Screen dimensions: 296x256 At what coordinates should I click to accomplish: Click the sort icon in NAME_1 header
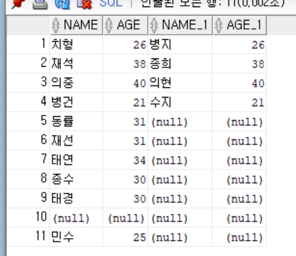pos(154,25)
